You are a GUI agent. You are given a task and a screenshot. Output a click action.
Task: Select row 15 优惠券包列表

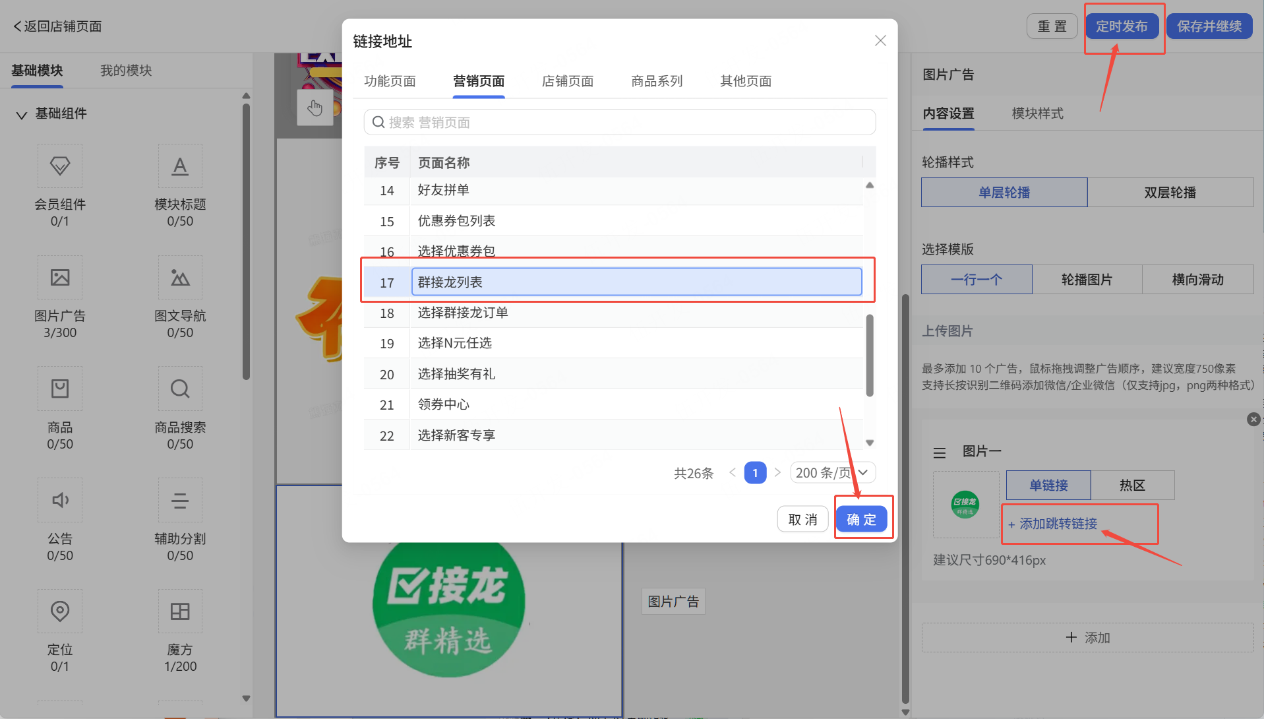613,221
